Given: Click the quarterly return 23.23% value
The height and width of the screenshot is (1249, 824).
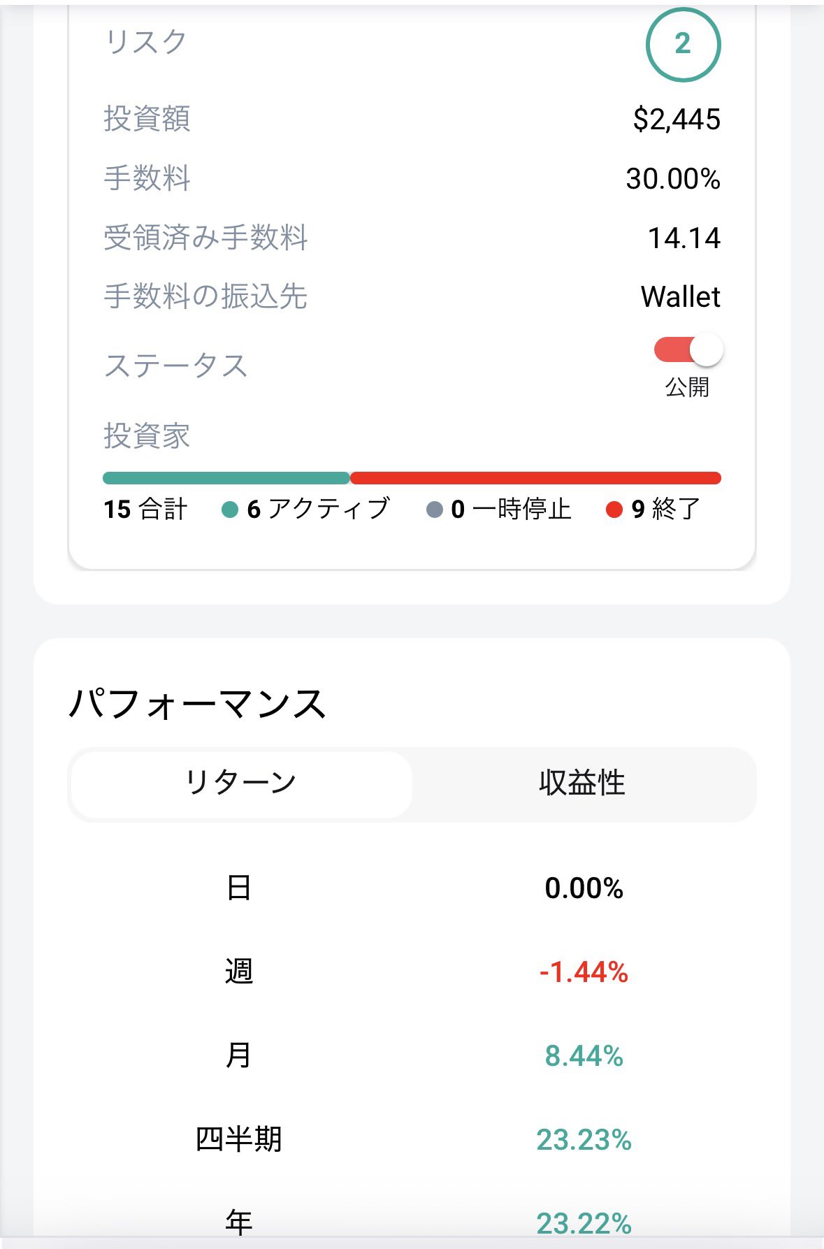Looking at the screenshot, I should click(584, 1140).
